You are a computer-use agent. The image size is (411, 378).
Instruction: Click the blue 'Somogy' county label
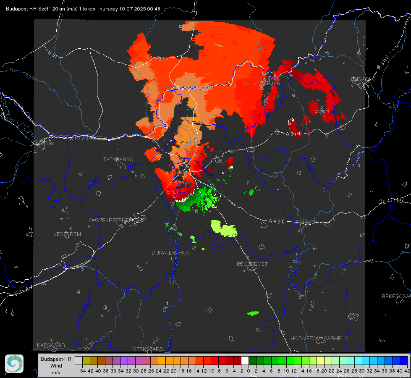84,310
